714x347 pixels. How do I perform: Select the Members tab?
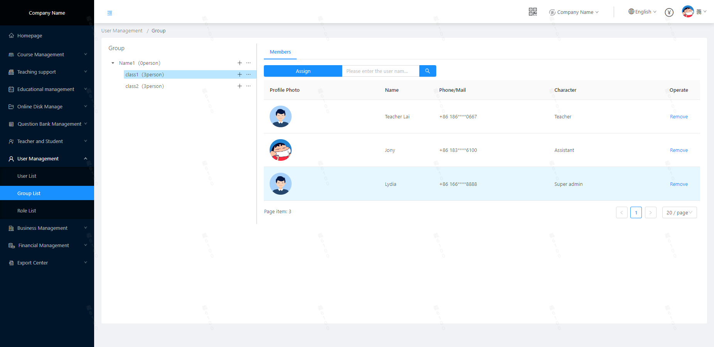(280, 52)
